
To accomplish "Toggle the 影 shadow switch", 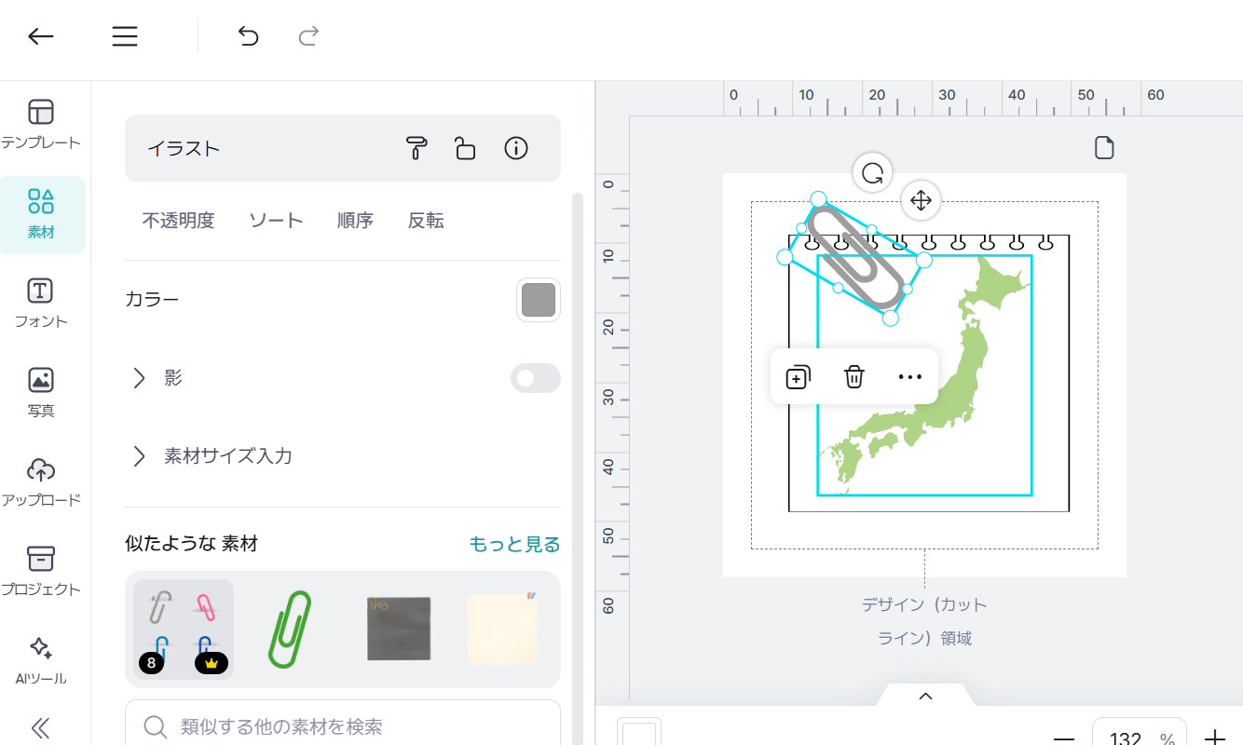I will [x=535, y=378].
